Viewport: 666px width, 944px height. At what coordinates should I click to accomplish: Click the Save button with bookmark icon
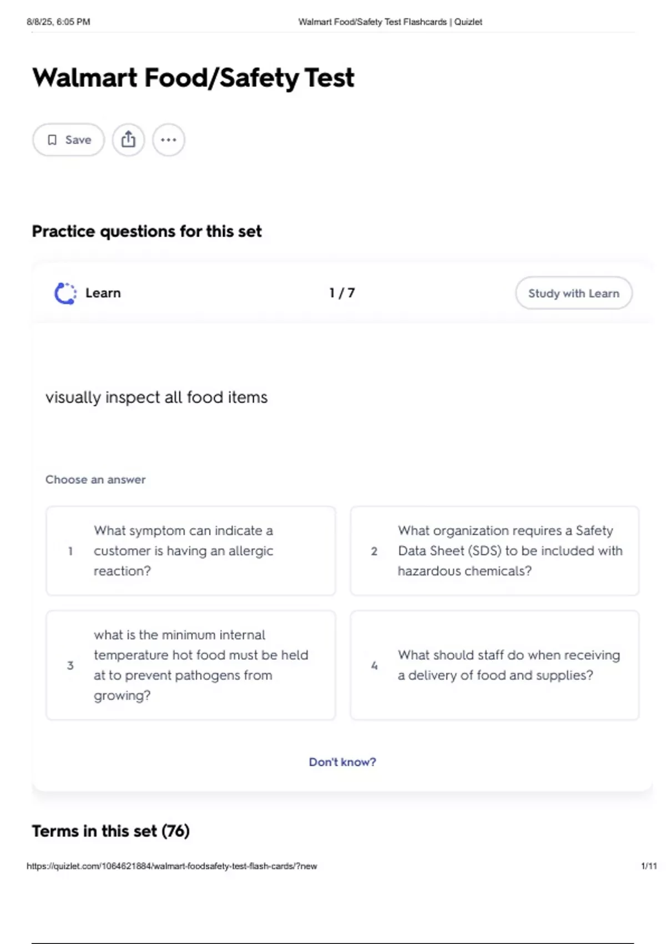[68, 140]
